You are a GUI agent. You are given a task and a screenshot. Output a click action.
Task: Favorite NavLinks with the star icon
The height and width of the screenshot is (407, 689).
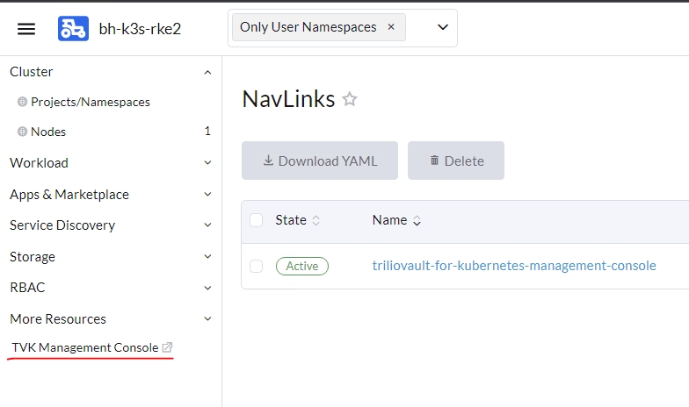(x=350, y=99)
